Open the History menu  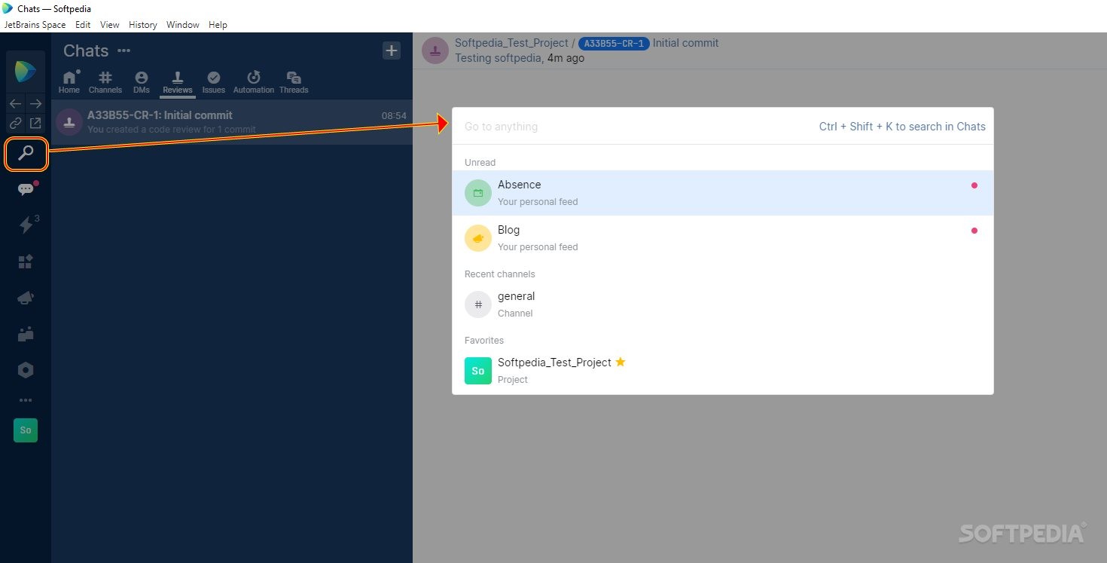point(143,25)
